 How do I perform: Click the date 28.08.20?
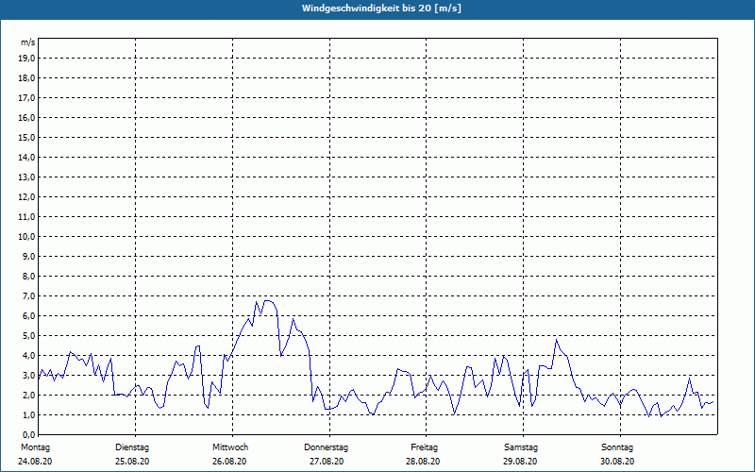[423, 462]
